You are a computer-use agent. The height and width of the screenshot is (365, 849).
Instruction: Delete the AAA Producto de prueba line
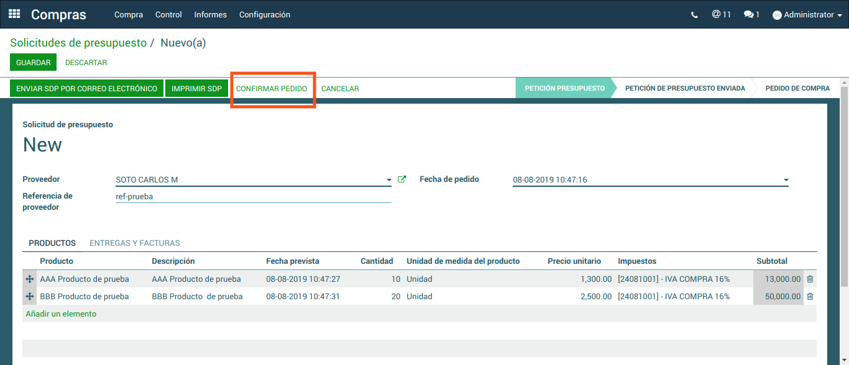(810, 279)
